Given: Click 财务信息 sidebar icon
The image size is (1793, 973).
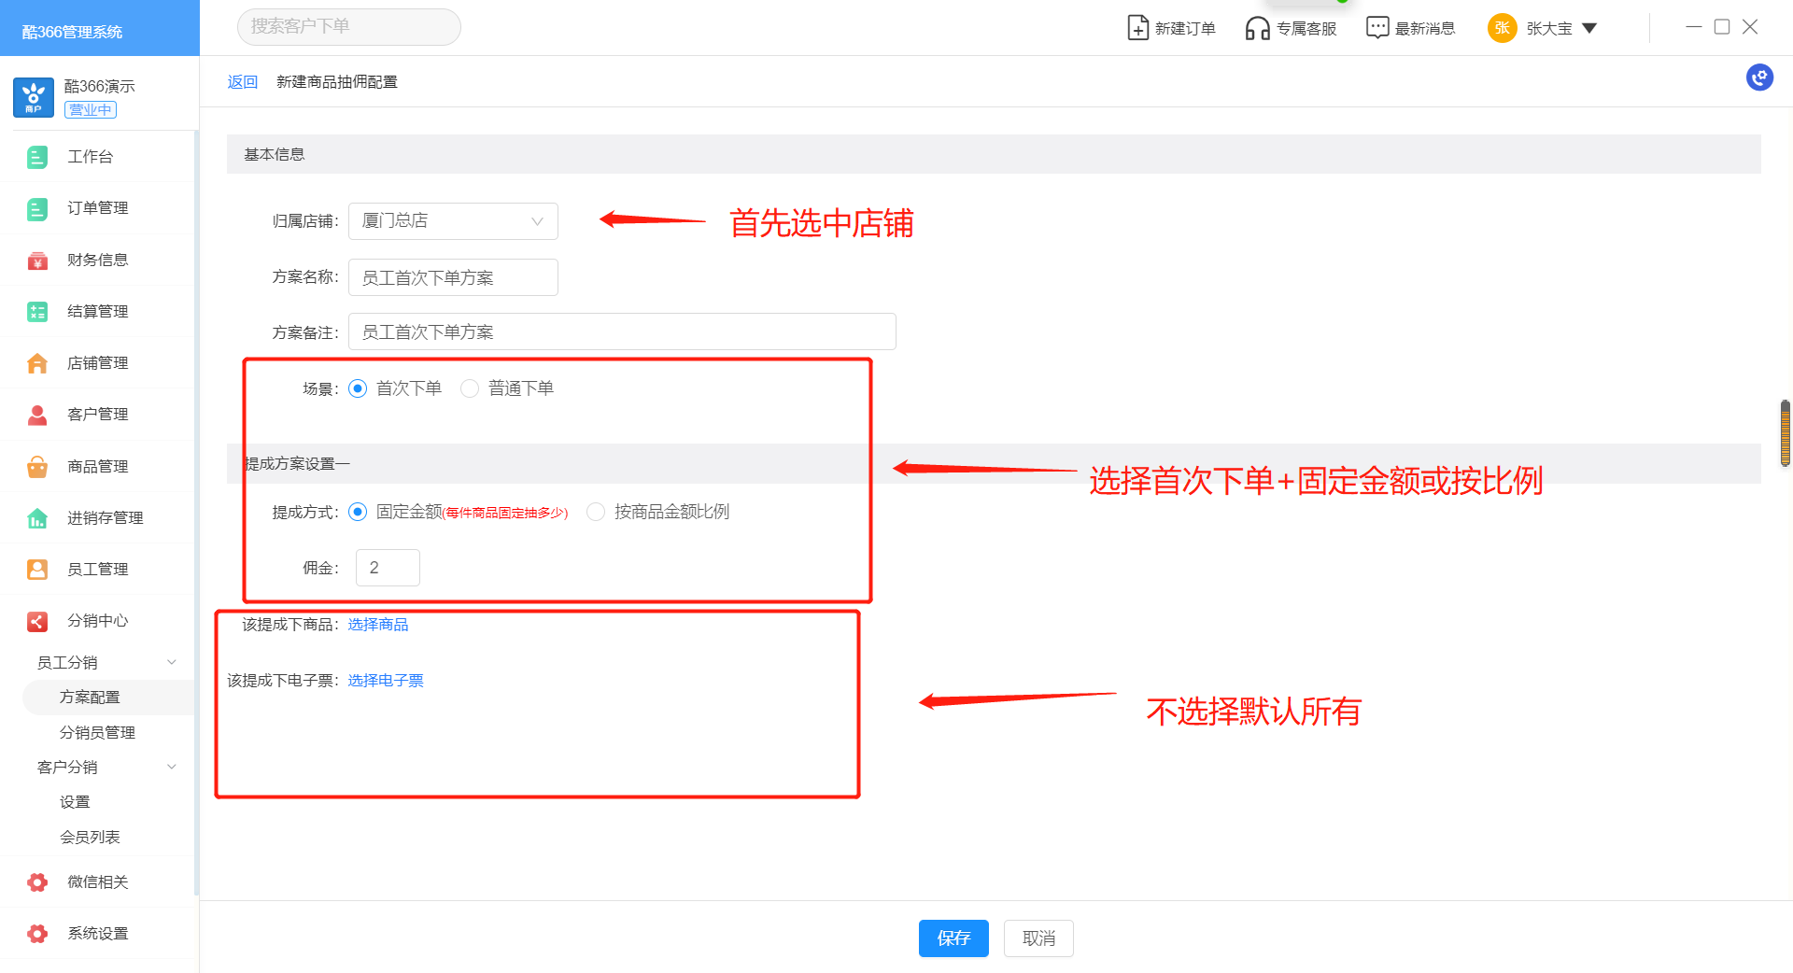Looking at the screenshot, I should [x=37, y=261].
